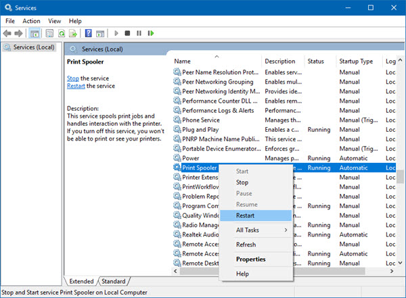406x298 pixels.
Task: Select Services (Local) in the left tree
Action: click(x=32, y=47)
